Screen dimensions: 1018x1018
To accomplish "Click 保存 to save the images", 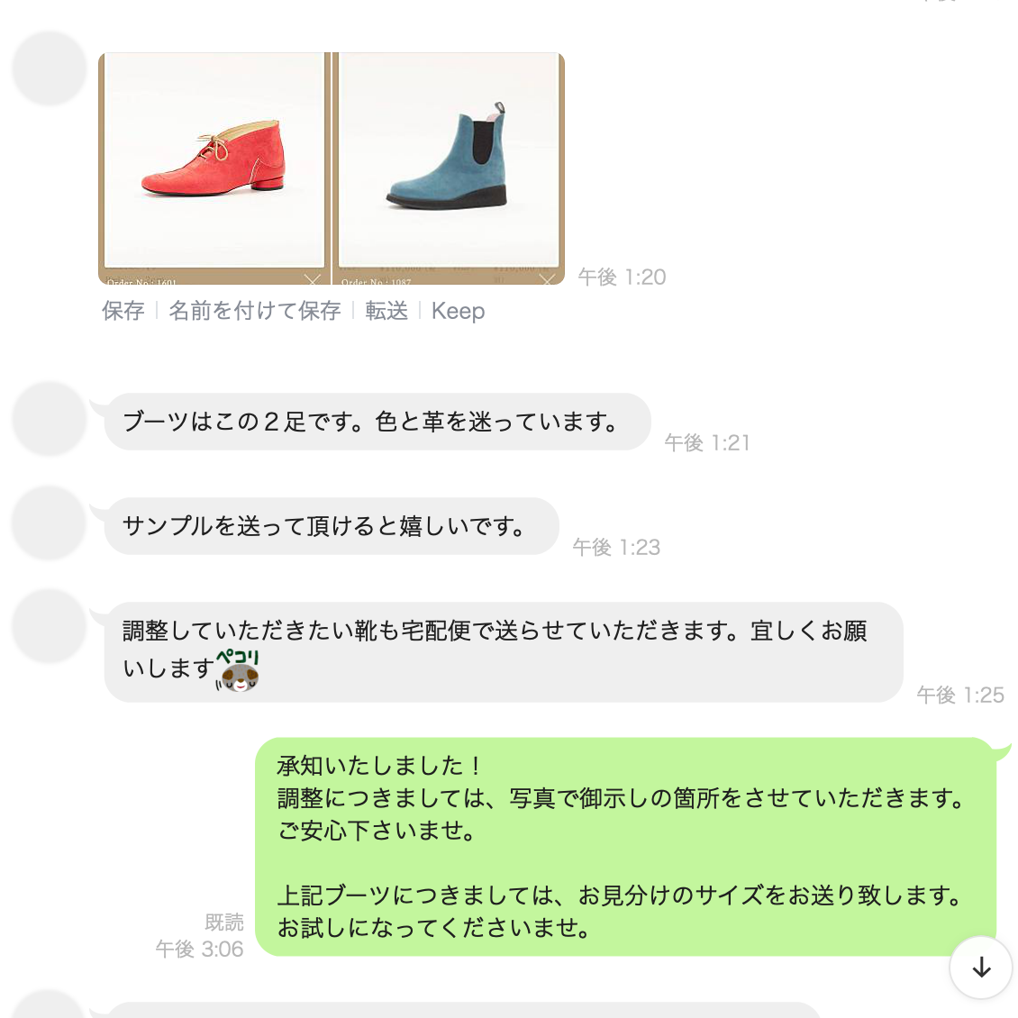I will [x=123, y=311].
